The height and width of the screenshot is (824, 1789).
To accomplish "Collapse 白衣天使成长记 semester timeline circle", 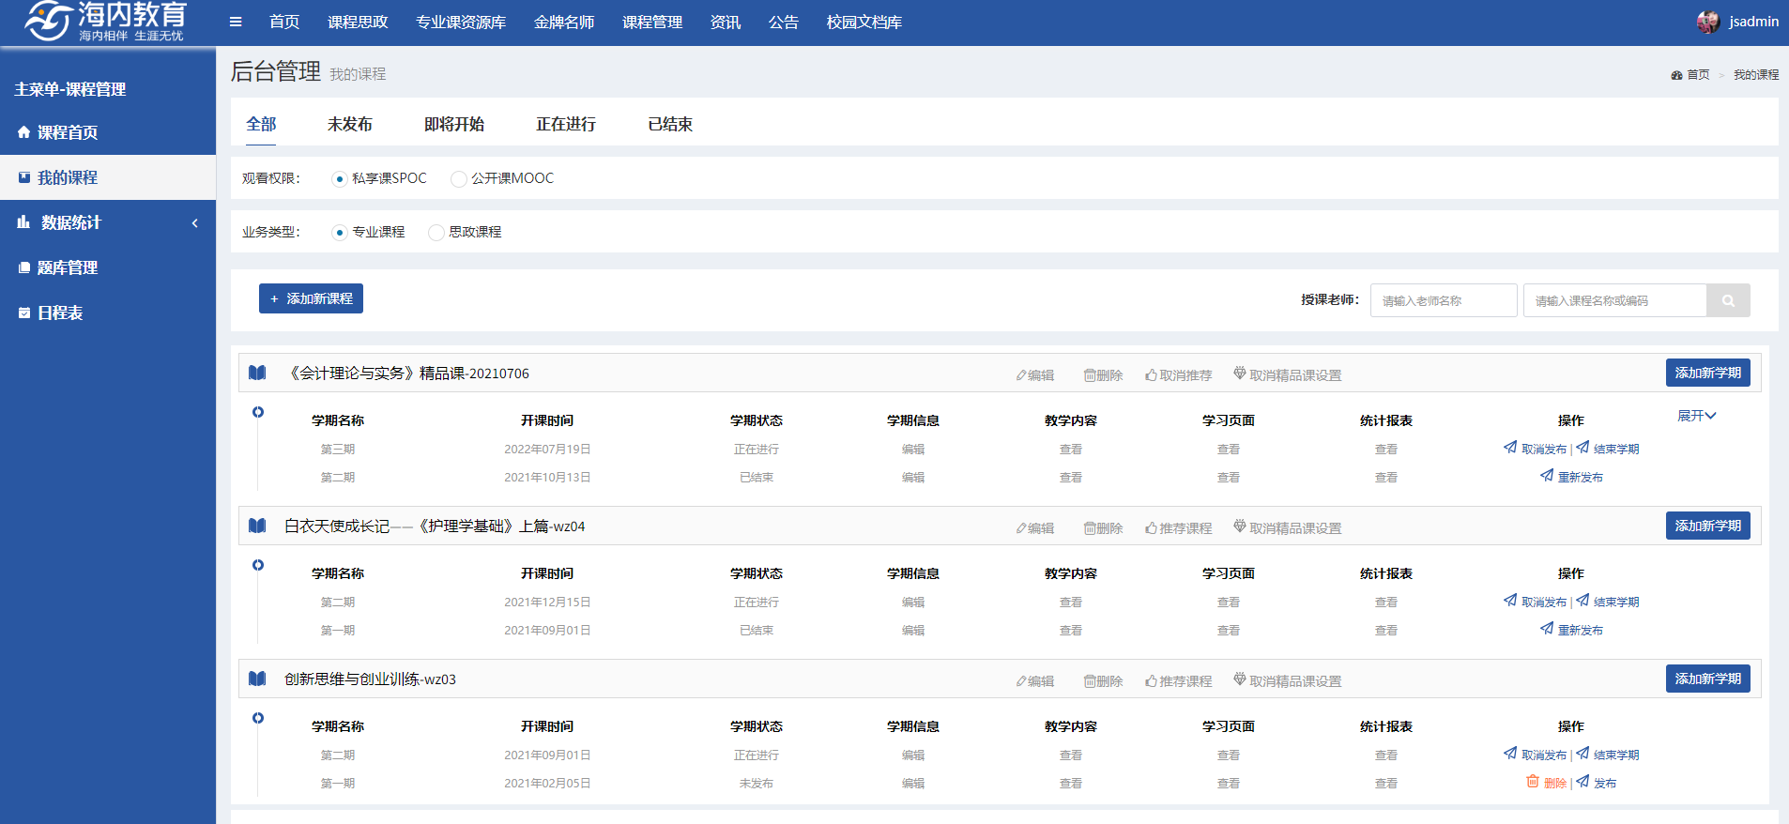I will (258, 565).
